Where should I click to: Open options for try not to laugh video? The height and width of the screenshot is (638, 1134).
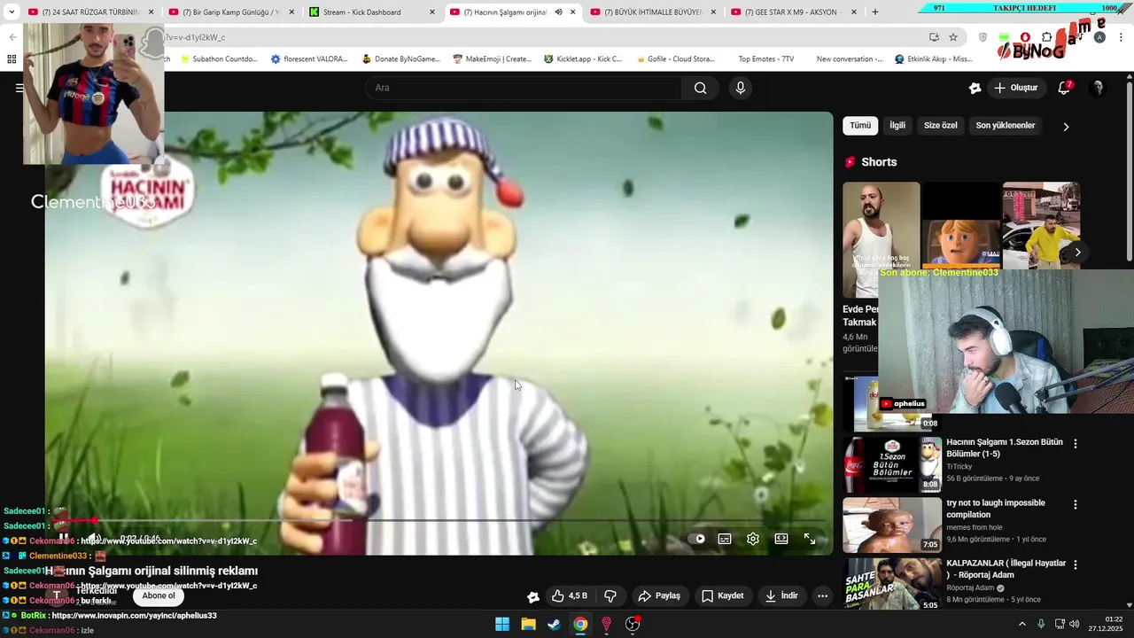1076,504
